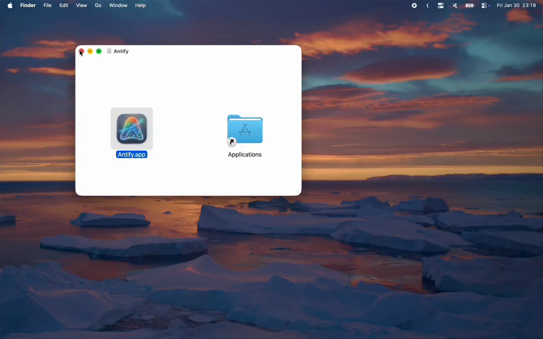
Task: Select the Antify.app application icon
Action: 132,129
